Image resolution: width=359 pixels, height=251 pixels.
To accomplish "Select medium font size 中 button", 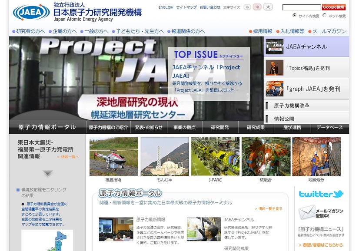I will (257, 7).
